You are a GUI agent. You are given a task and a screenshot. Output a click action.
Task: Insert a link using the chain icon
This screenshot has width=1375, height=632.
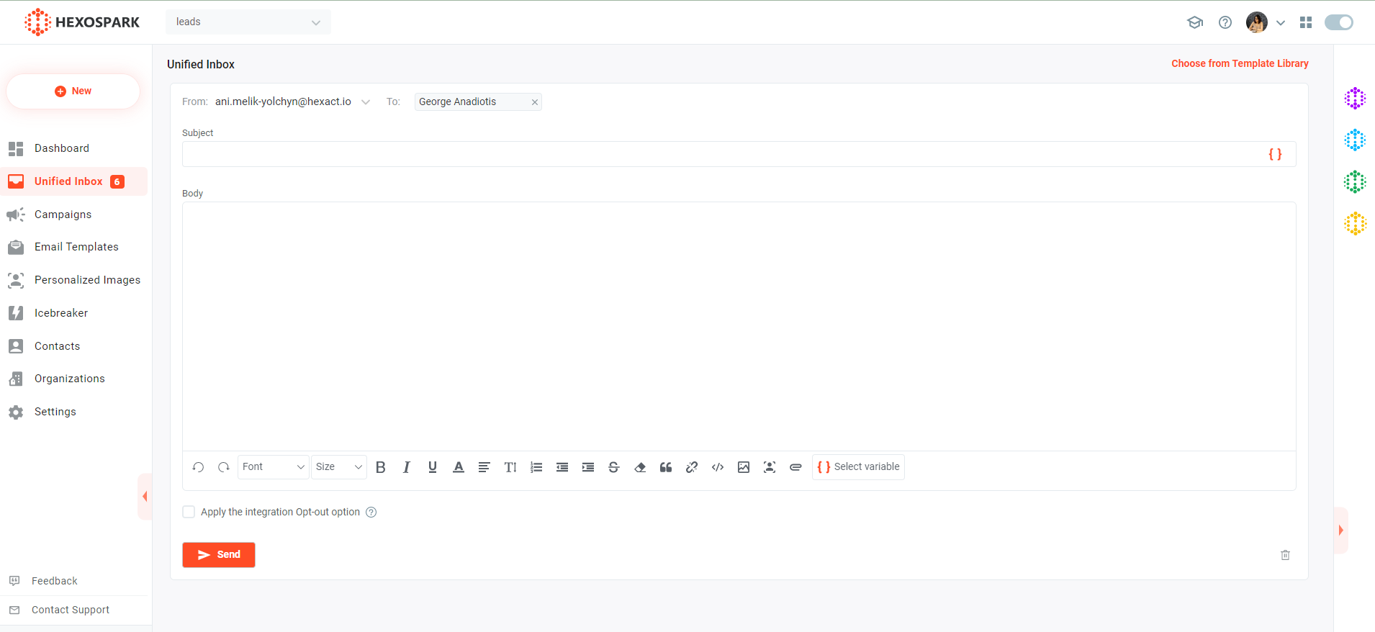[x=692, y=467]
